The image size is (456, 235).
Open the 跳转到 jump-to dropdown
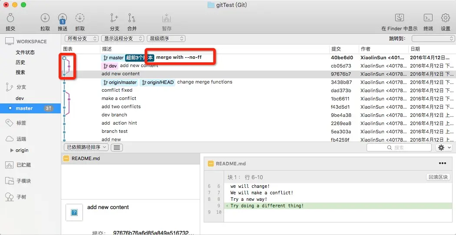click(433, 38)
